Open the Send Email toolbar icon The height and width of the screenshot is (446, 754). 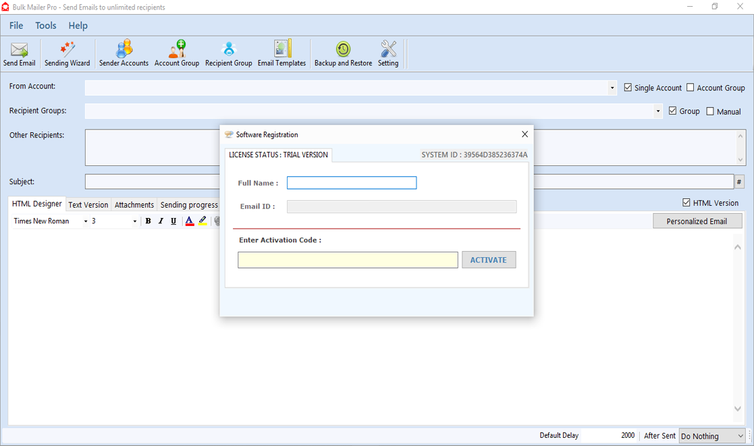click(x=19, y=53)
